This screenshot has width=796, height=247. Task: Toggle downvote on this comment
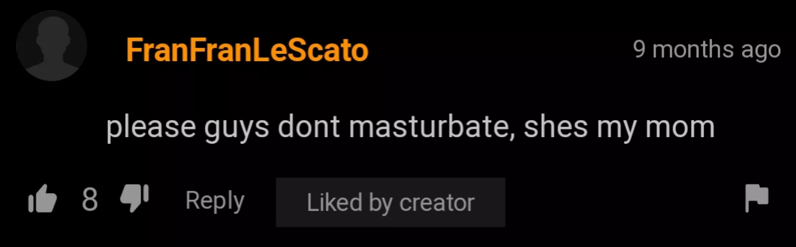134,198
